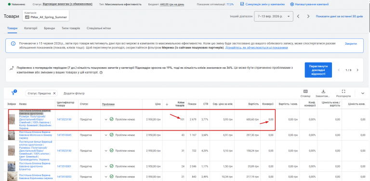Go to the next date range arrow
370x181 pixels.
pyautogui.click(x=308, y=16)
